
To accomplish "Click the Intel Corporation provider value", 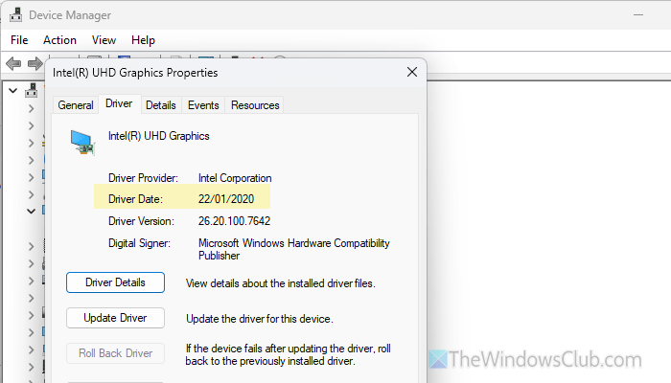I will point(235,178).
